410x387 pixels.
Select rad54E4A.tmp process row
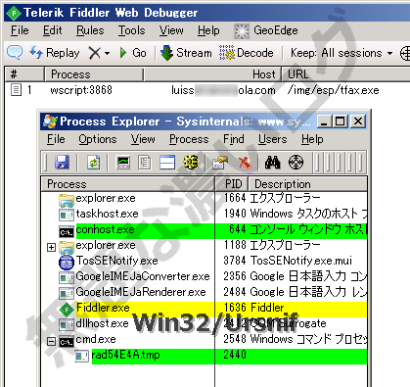point(205,356)
